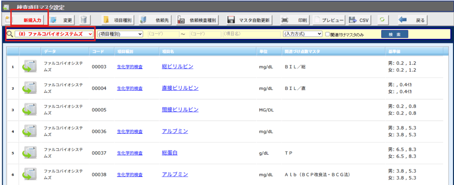Viewport: 454px width, 185px height.
Task: Open row 5 record icon for 総蛋白
Action: coord(30,153)
